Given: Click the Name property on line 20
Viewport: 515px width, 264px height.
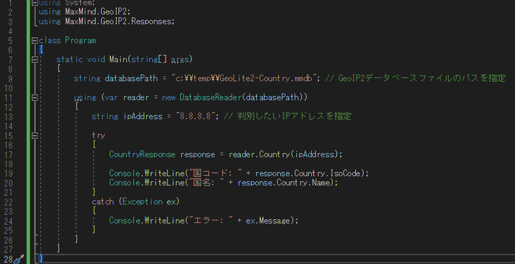Looking at the screenshot, I should tap(321, 182).
